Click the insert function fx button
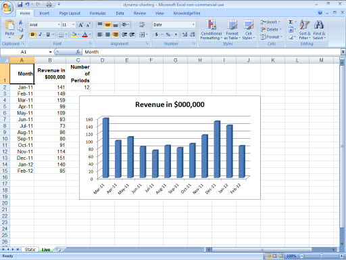 pos(78,52)
